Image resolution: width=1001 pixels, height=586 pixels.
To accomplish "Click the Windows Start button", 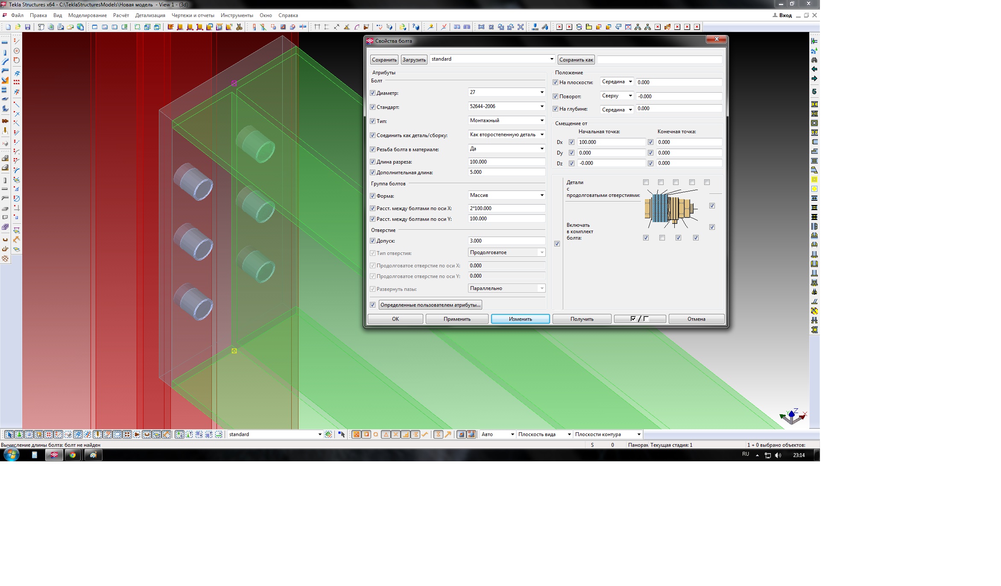I will point(11,455).
